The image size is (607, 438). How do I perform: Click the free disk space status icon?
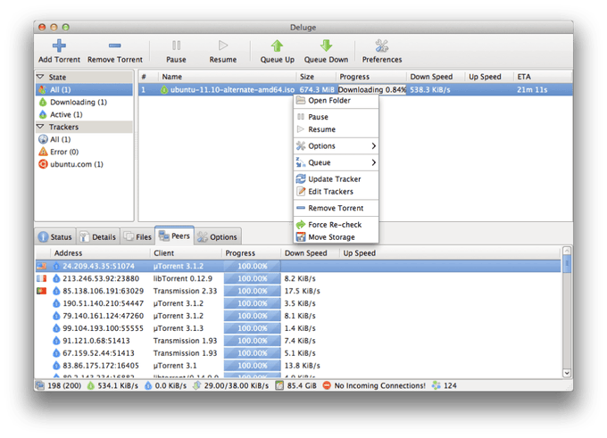pos(279,385)
